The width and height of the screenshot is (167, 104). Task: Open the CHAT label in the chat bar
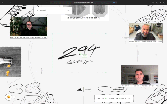pyautogui.click(x=99, y=99)
